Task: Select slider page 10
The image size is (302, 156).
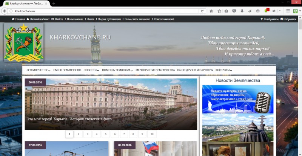Action: (152, 134)
